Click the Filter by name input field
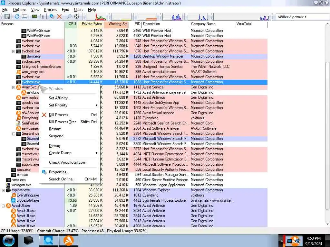This screenshot has height=247, width=330. pyautogui.click(x=302, y=17)
